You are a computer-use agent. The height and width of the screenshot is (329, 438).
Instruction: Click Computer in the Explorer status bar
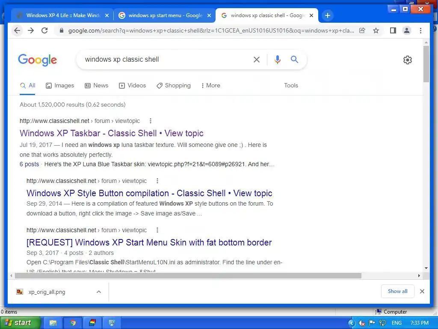pos(391,312)
